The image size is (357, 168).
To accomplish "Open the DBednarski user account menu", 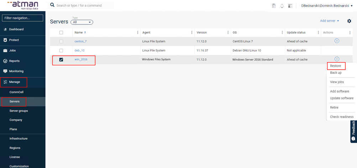I will [326, 6].
